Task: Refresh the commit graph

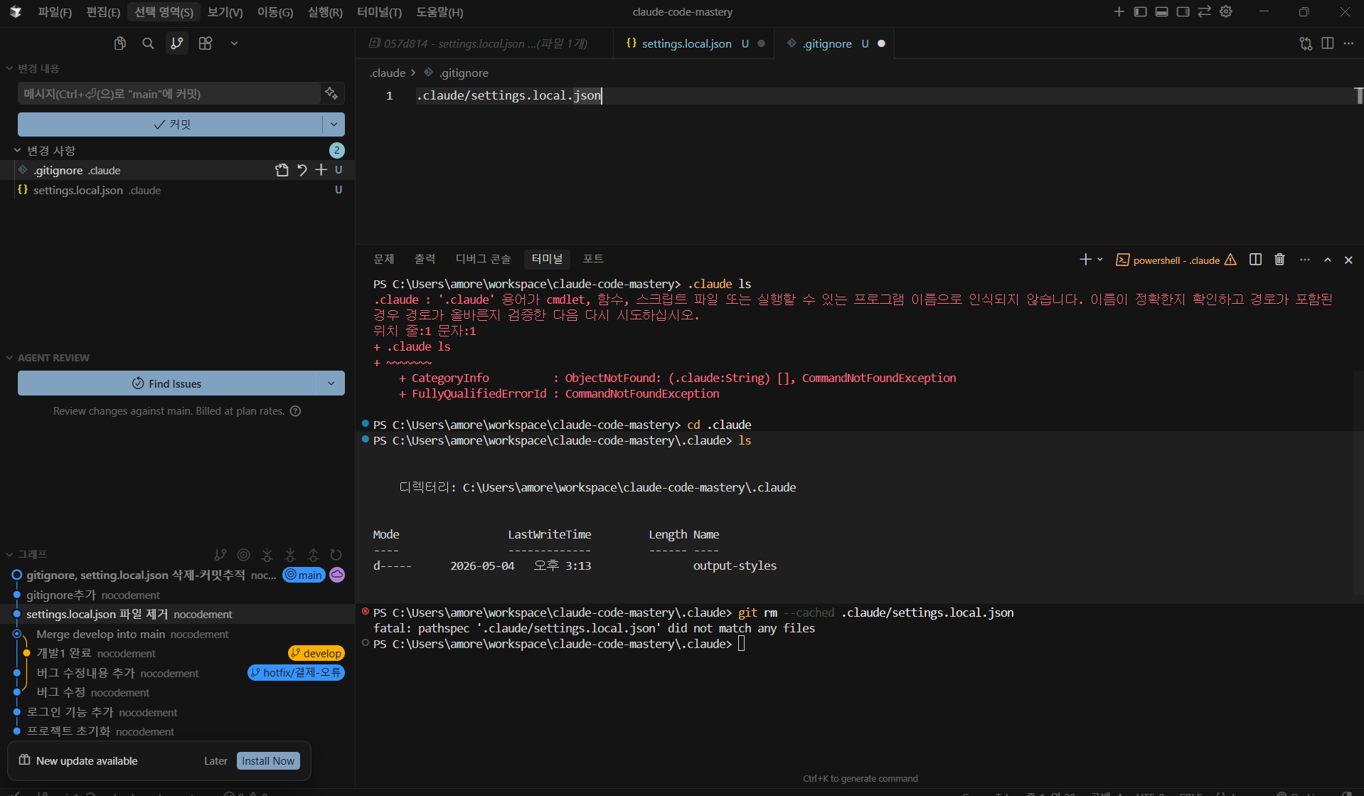Action: click(336, 555)
